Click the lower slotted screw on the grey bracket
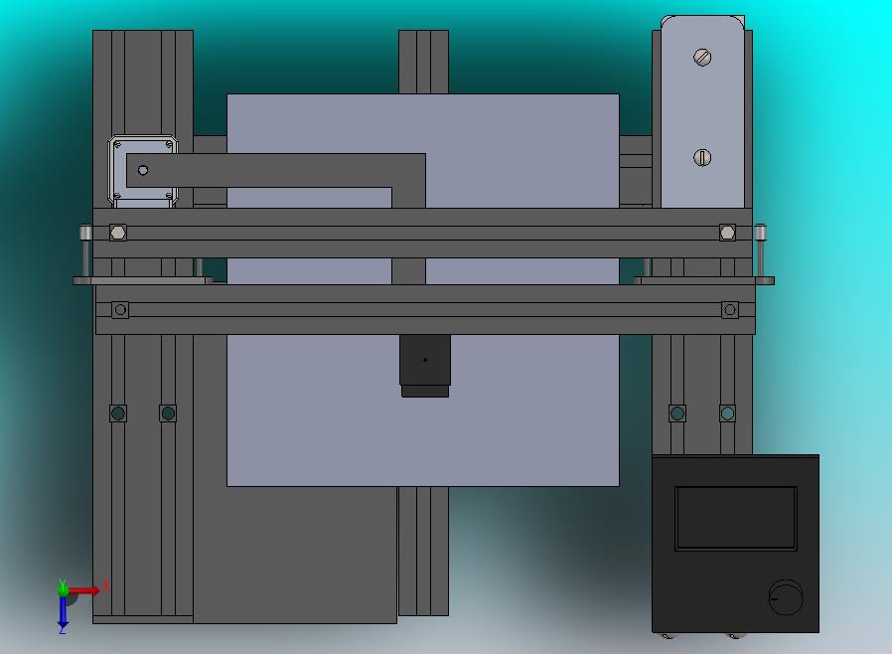Viewport: 892px width, 654px height. 702,158
